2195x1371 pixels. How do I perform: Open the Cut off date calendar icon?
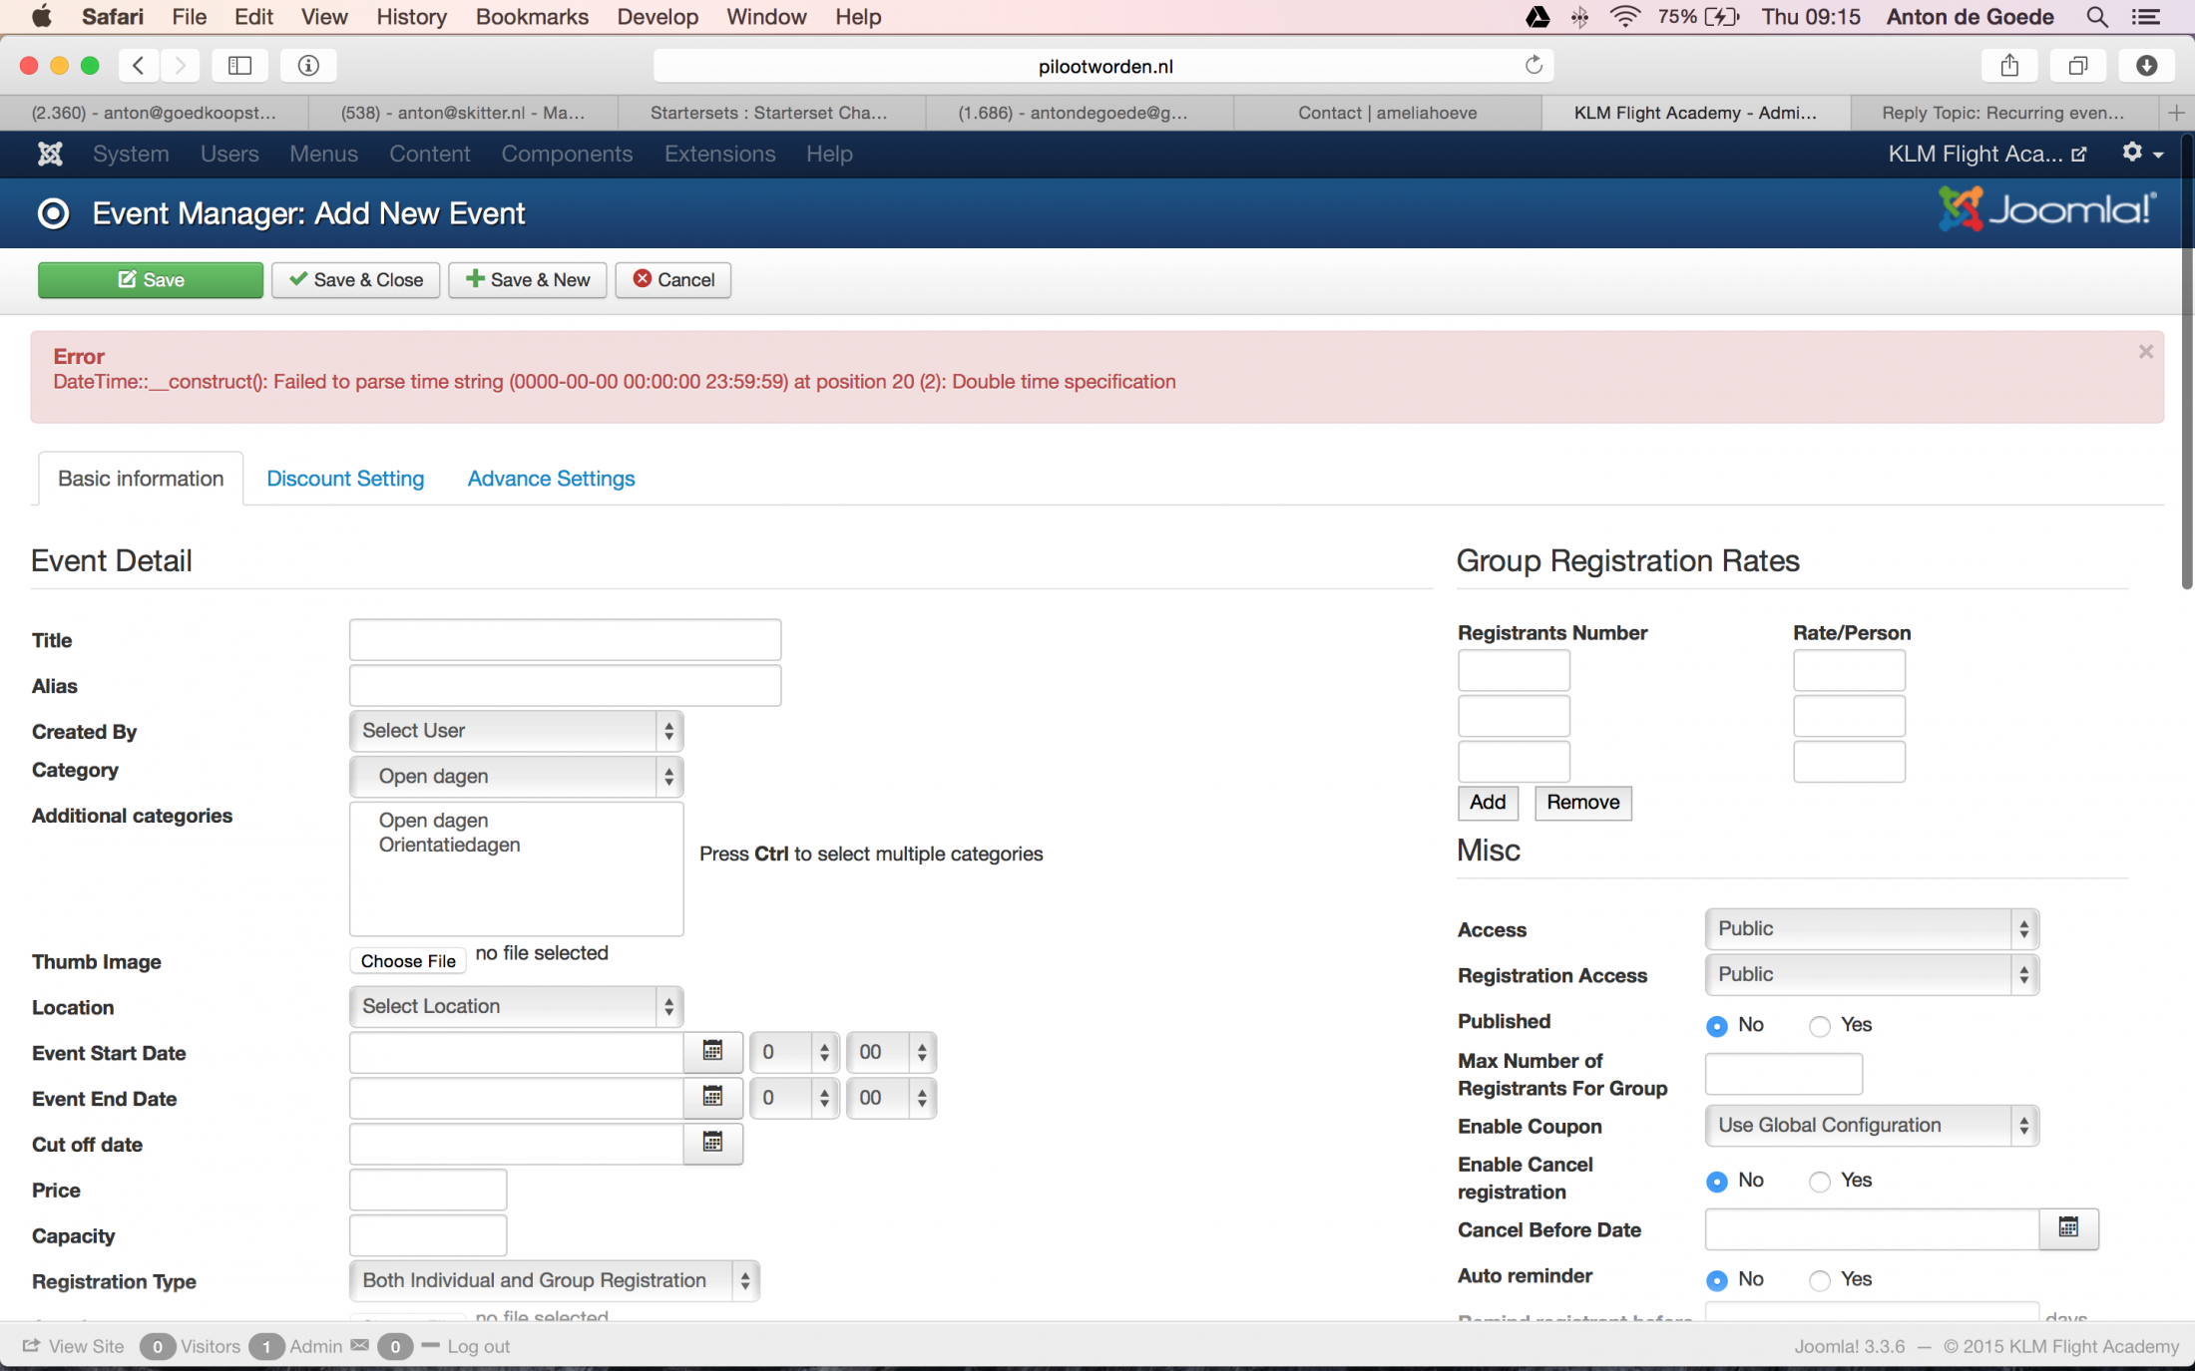[x=712, y=1143]
